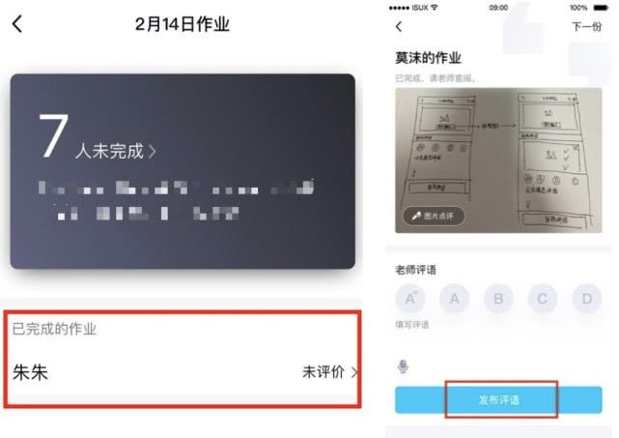
Task: Open the homework sketch photo thumbnail
Action: (498, 161)
